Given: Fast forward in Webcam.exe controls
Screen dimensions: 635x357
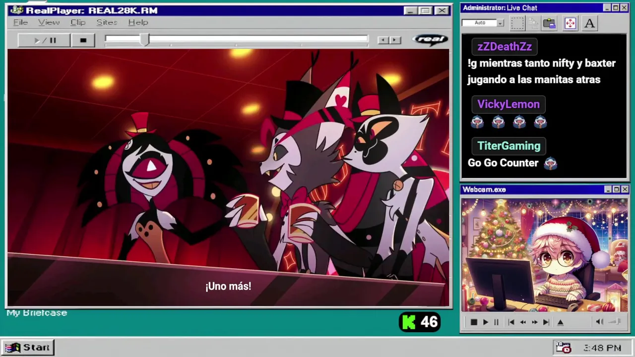Looking at the screenshot, I should pos(534,322).
